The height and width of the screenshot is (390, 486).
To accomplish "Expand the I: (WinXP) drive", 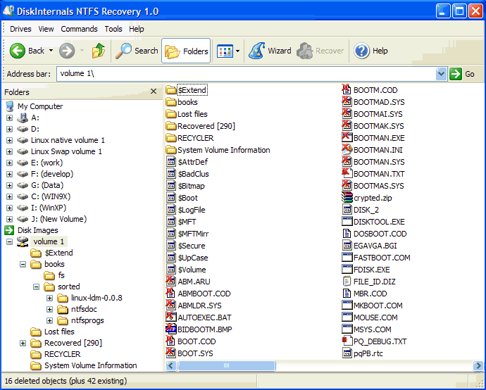I will pyautogui.click(x=10, y=208).
